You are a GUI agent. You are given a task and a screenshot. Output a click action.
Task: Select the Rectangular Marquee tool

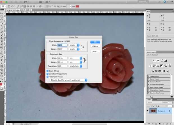pos(2,17)
